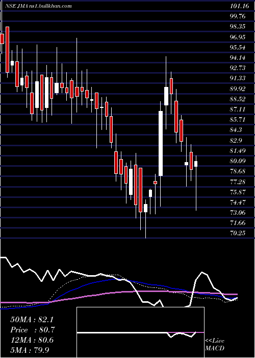
Task: Click the 50MA : 82.1 readout
Action: point(32,319)
